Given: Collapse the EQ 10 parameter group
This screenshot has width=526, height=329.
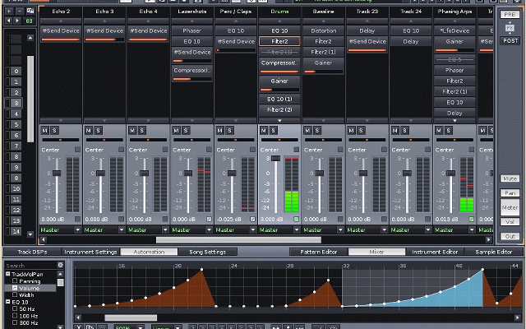Looking at the screenshot, I should point(7,302).
